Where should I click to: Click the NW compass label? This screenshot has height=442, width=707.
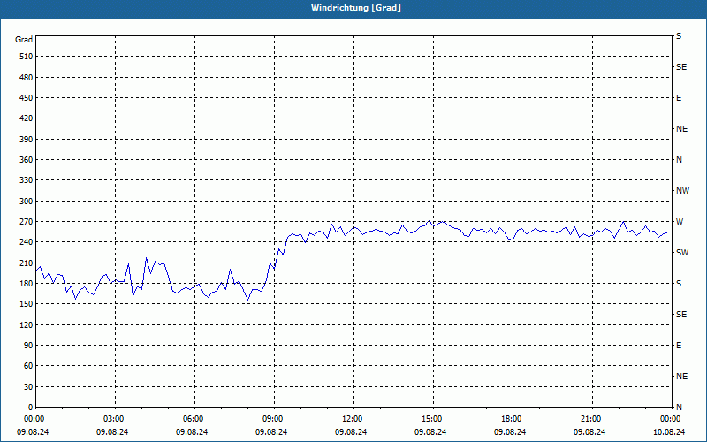coord(682,191)
